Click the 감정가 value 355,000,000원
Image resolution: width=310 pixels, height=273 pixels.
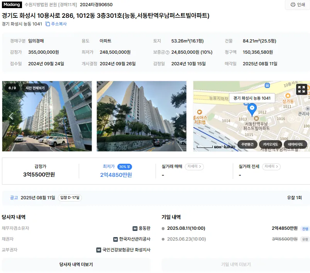click(44, 52)
